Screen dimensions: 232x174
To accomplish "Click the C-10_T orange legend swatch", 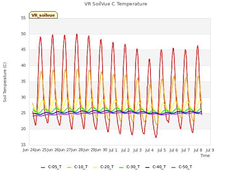I will (69, 167).
